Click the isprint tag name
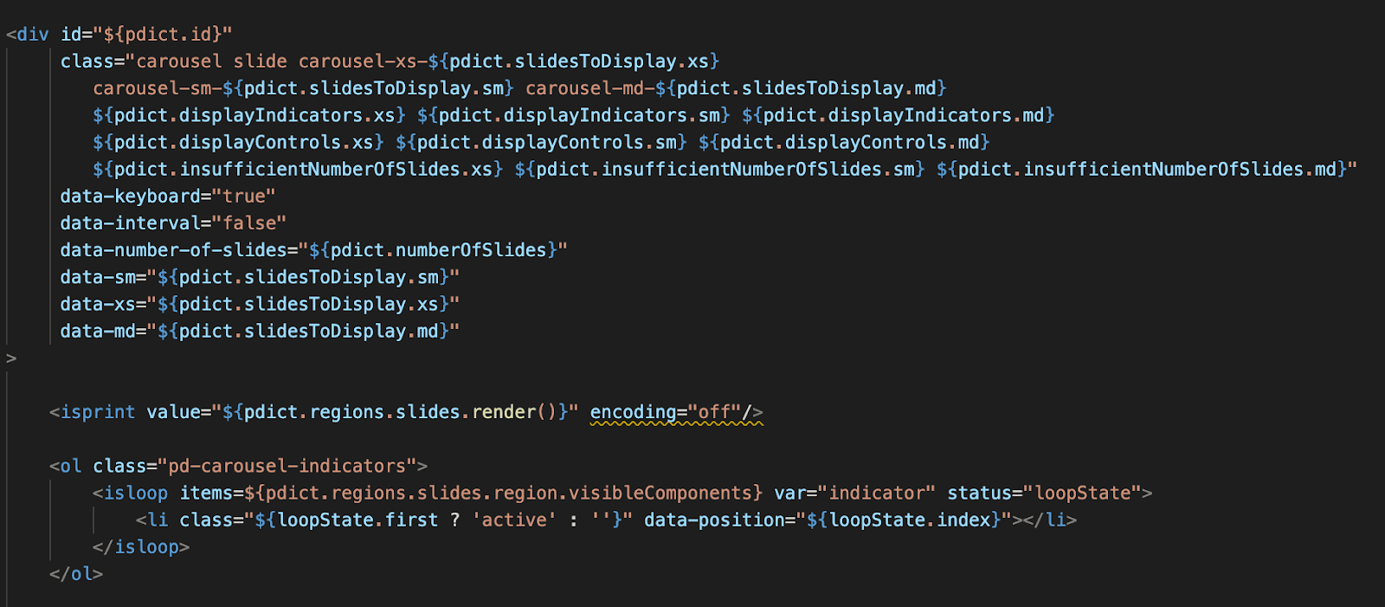The image size is (1385, 607). click(x=97, y=412)
